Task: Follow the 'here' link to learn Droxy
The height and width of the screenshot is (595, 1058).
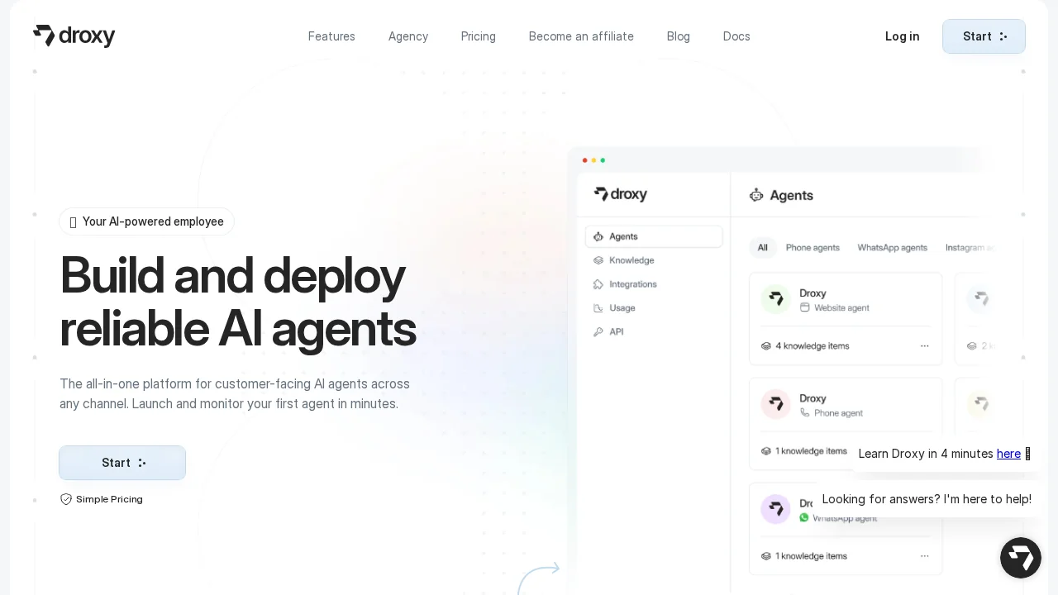Action: pos(1008,454)
